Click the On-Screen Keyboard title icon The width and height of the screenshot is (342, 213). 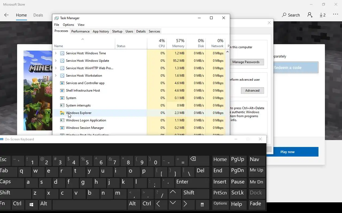[2, 139]
